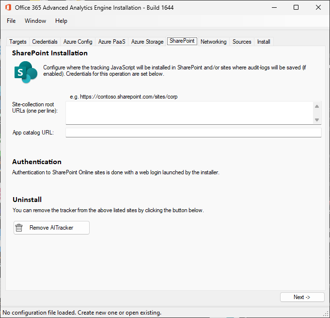
Task: Click the 'Site-collection root URLs' label
Action: (35, 108)
